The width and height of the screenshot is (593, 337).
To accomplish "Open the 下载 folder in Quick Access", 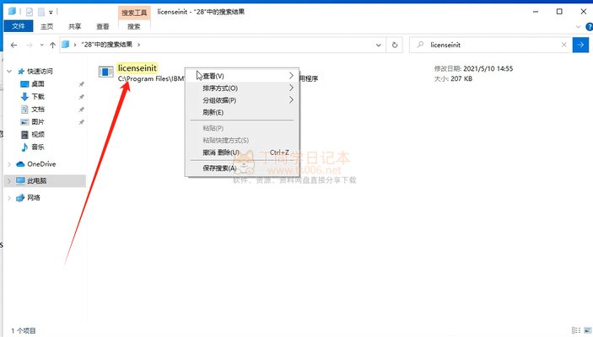I will pos(38,97).
